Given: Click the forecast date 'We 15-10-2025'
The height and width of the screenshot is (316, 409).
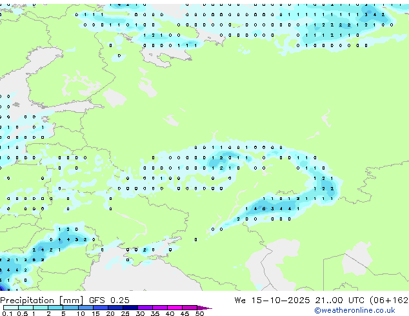Looking at the screenshot, I should click(272, 301).
